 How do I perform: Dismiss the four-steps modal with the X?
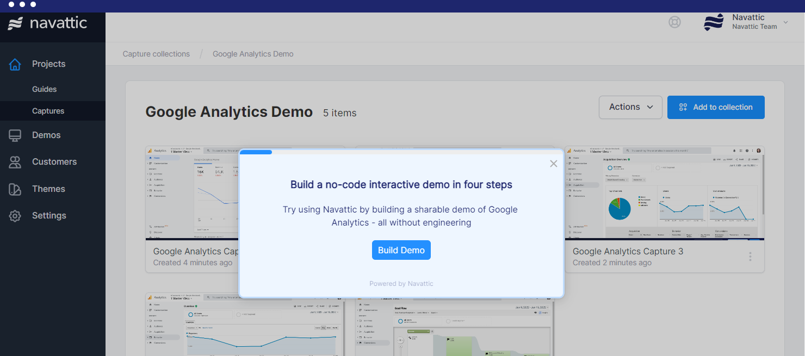click(554, 164)
